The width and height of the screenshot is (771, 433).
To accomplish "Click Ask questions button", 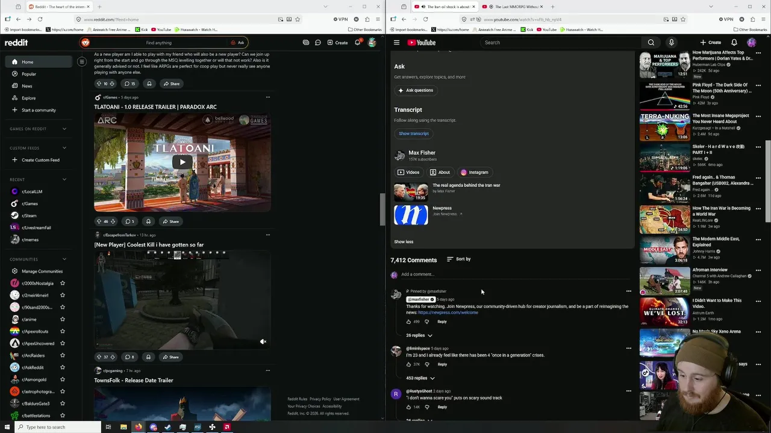I will tap(416, 90).
